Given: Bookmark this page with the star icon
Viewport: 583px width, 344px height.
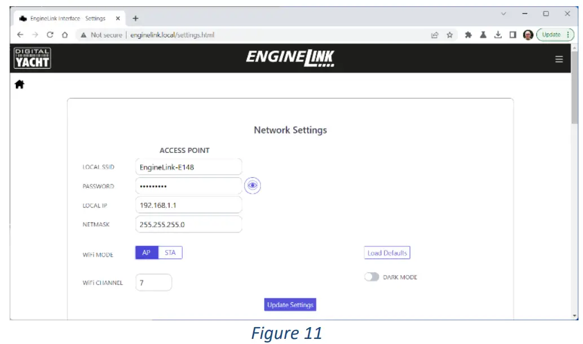Looking at the screenshot, I should click(x=448, y=34).
